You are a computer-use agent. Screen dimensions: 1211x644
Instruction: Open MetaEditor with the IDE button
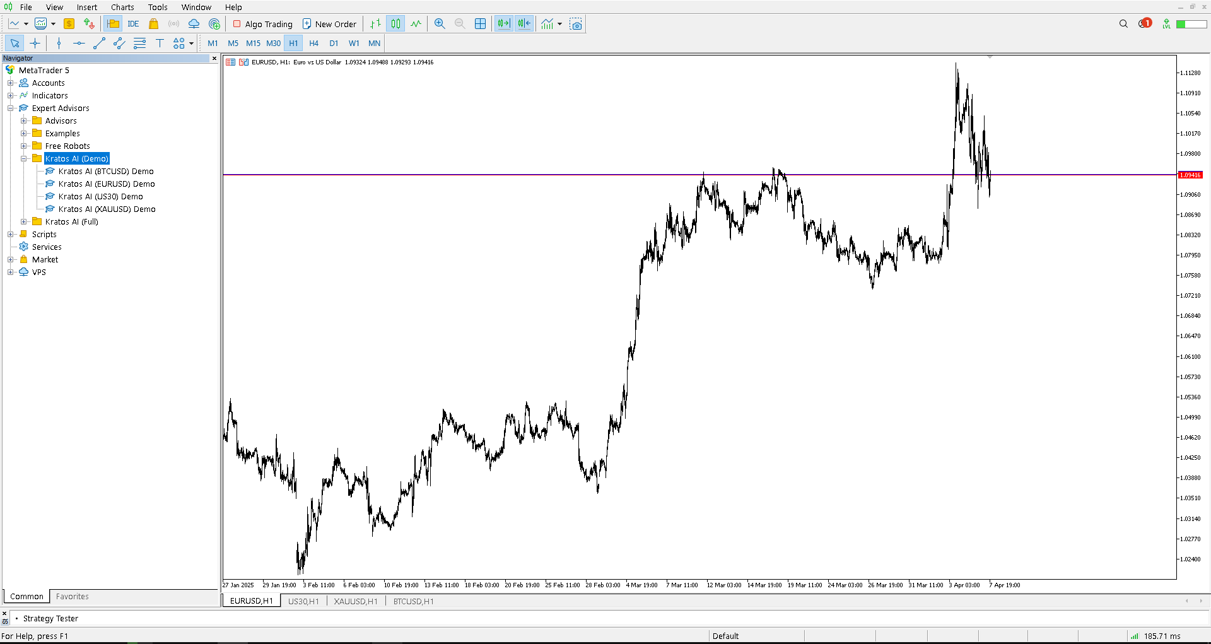pos(133,24)
